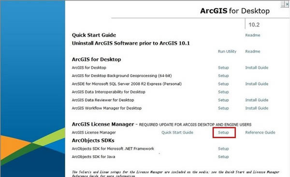Minimize the ArcGIS for Desktop installer window
Image resolution: width=290 pixels, height=177 pixels.
click(x=282, y=4)
